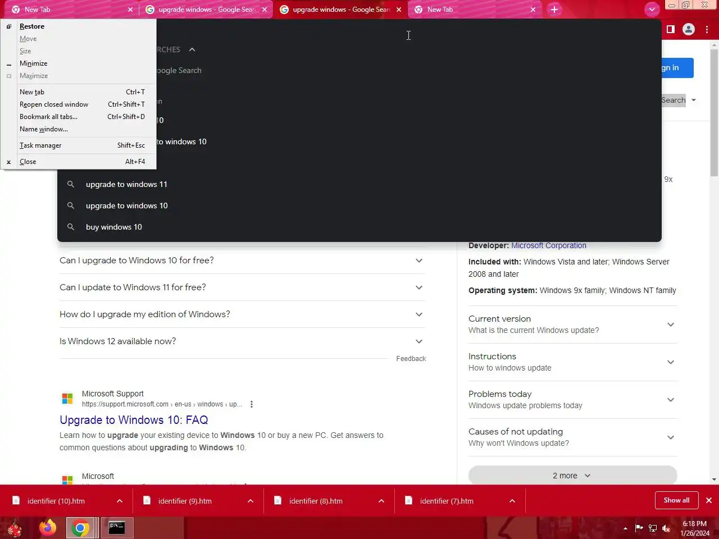Switch to the first New Tab
The width and height of the screenshot is (719, 539).
(70, 10)
